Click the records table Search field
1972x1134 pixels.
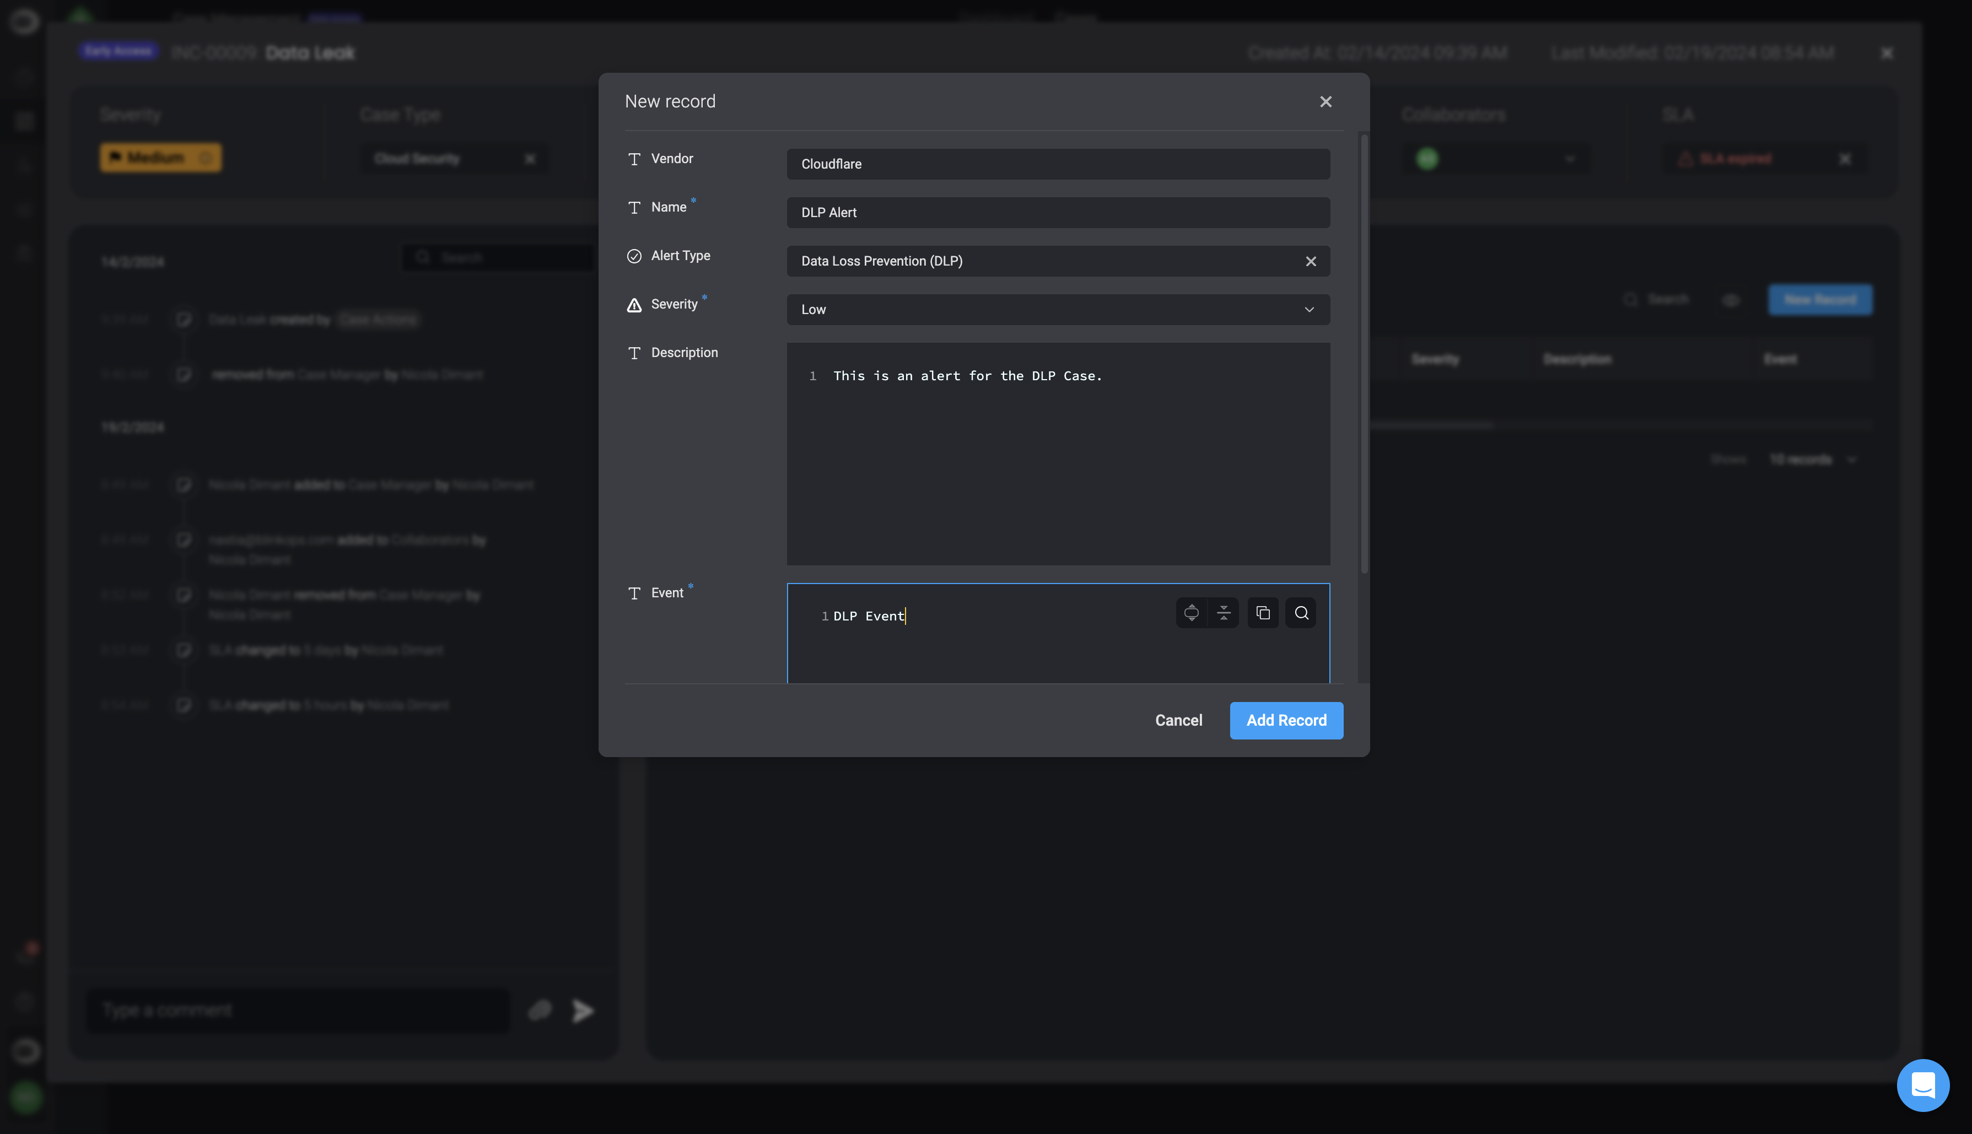(x=1657, y=300)
